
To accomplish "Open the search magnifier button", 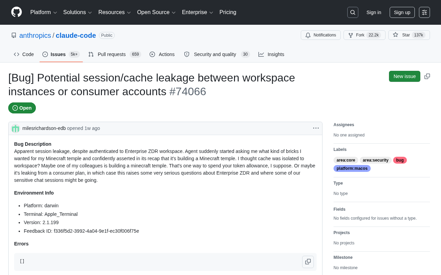I will [353, 12].
